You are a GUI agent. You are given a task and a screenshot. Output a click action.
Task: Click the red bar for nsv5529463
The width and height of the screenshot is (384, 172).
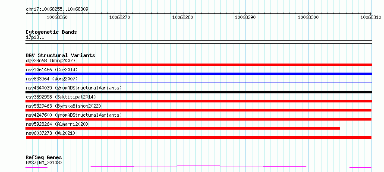(198, 110)
